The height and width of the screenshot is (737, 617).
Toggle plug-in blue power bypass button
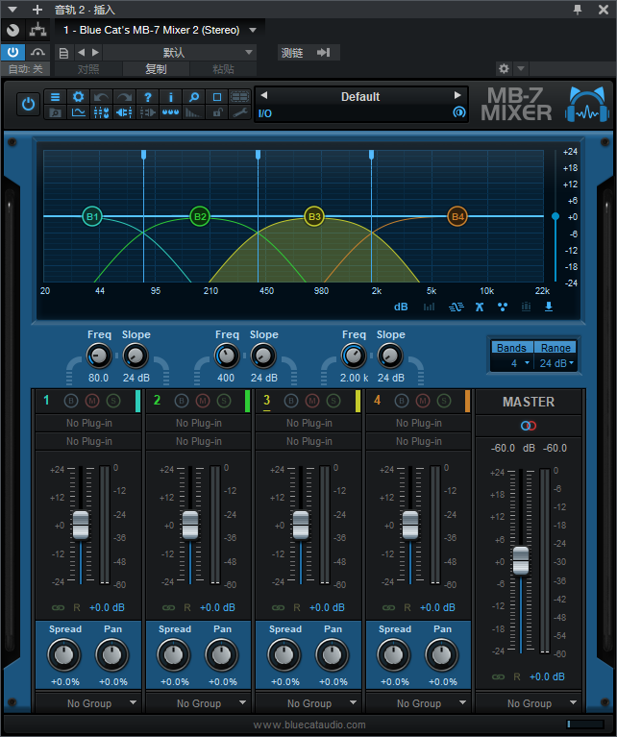tap(28, 105)
